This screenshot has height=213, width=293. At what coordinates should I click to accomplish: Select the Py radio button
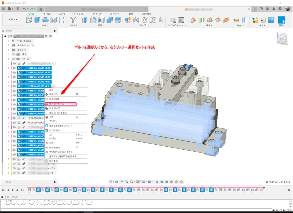[x=281, y=210]
